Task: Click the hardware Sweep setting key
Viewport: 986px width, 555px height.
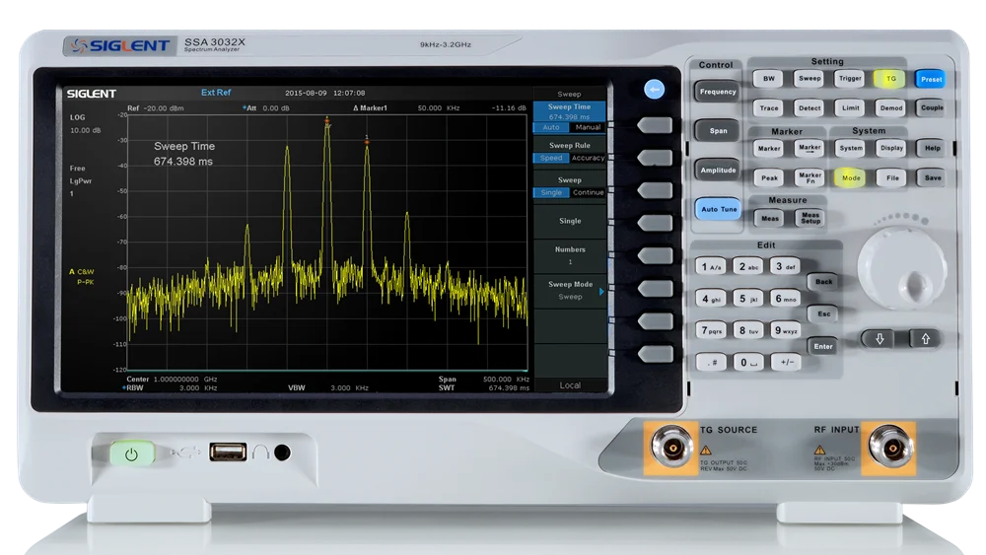Action: pos(810,79)
